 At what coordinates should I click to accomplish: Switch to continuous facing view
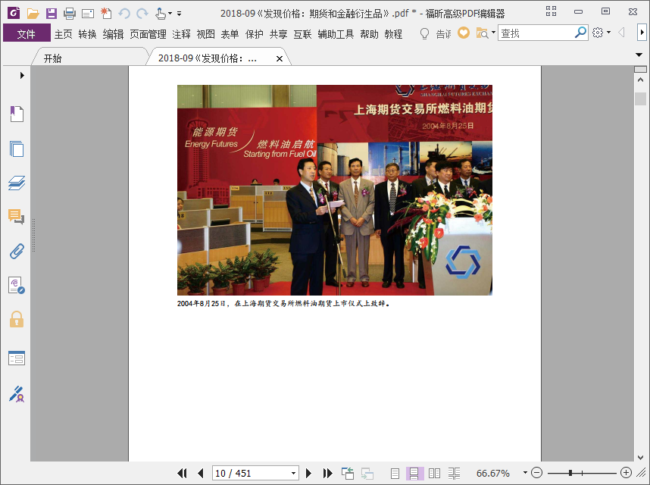pyautogui.click(x=454, y=473)
